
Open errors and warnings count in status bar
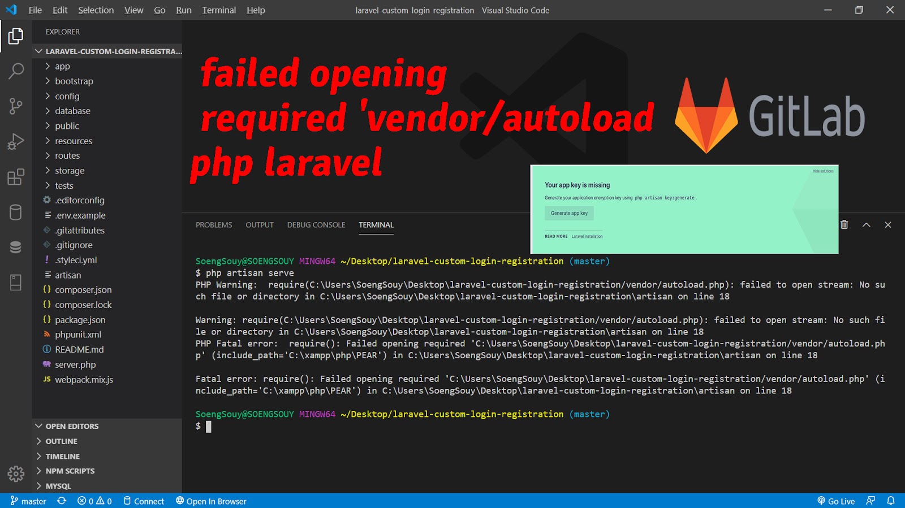[x=94, y=501]
